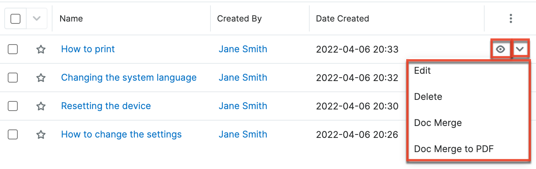Screen dimensions: 536x169
Task: Sort the list by Name column
Action: 71,18
